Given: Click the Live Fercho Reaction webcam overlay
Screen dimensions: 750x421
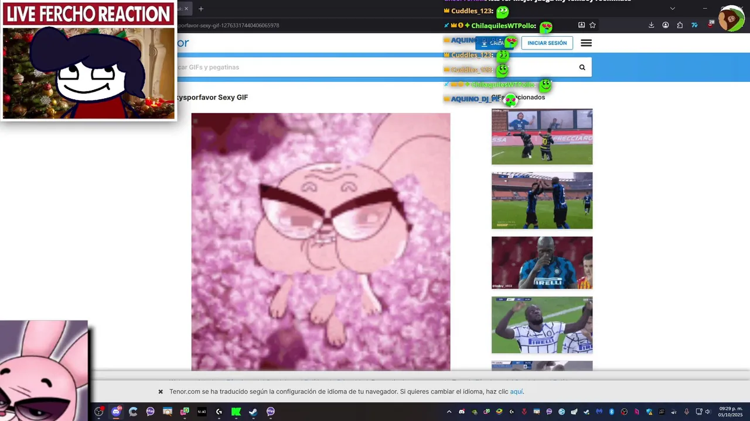Looking at the screenshot, I should (88, 60).
